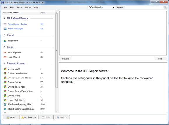Viewport: 169px width, 125px height.
Task: Click the Chrome Autofill icon
Action: (x=5, y=69)
